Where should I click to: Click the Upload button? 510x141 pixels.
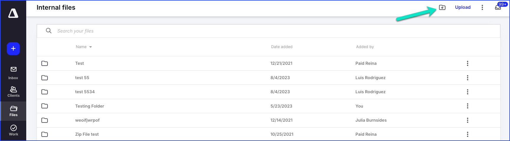pos(463,7)
